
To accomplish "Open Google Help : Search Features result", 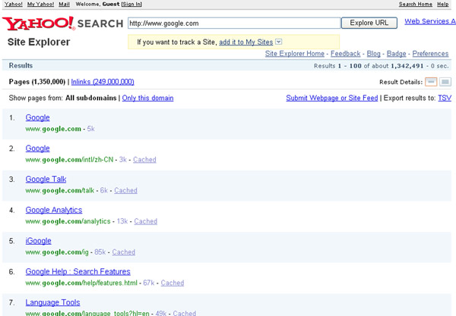I will point(78,271).
